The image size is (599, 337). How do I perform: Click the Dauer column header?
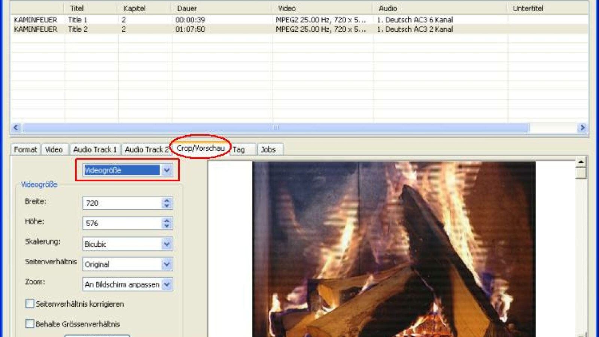click(x=187, y=8)
